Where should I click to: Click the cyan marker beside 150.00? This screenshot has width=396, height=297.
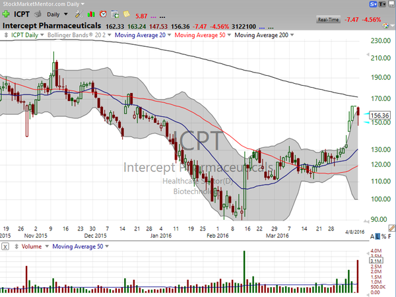(367, 123)
